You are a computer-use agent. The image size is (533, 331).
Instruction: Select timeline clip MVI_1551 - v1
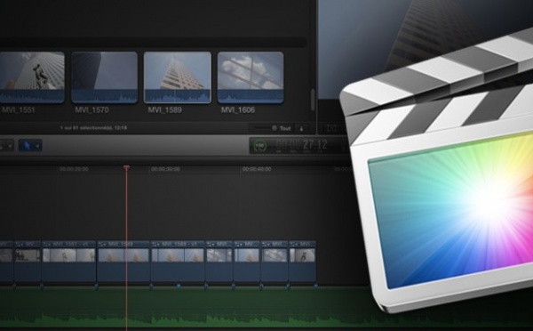click(69, 262)
